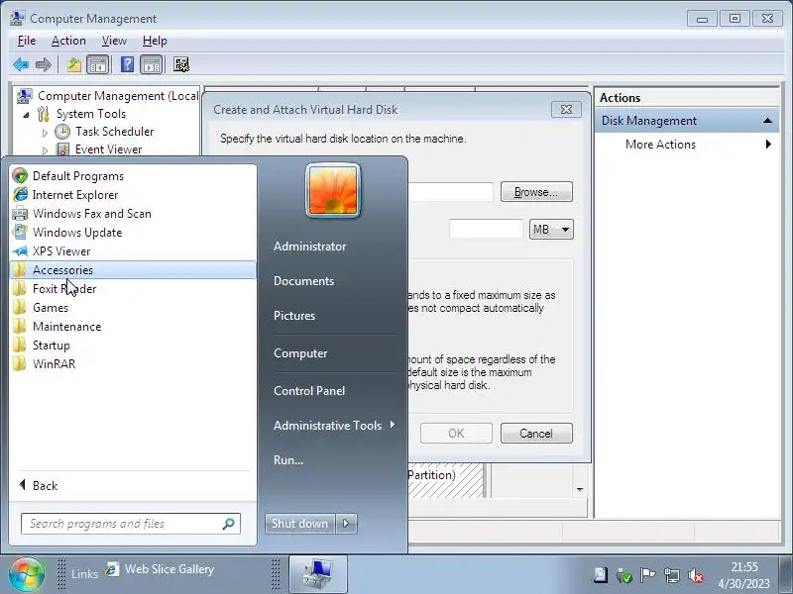Toggle the Show/Hide Console Tree icon
The height and width of the screenshot is (594, 793).
(x=98, y=64)
